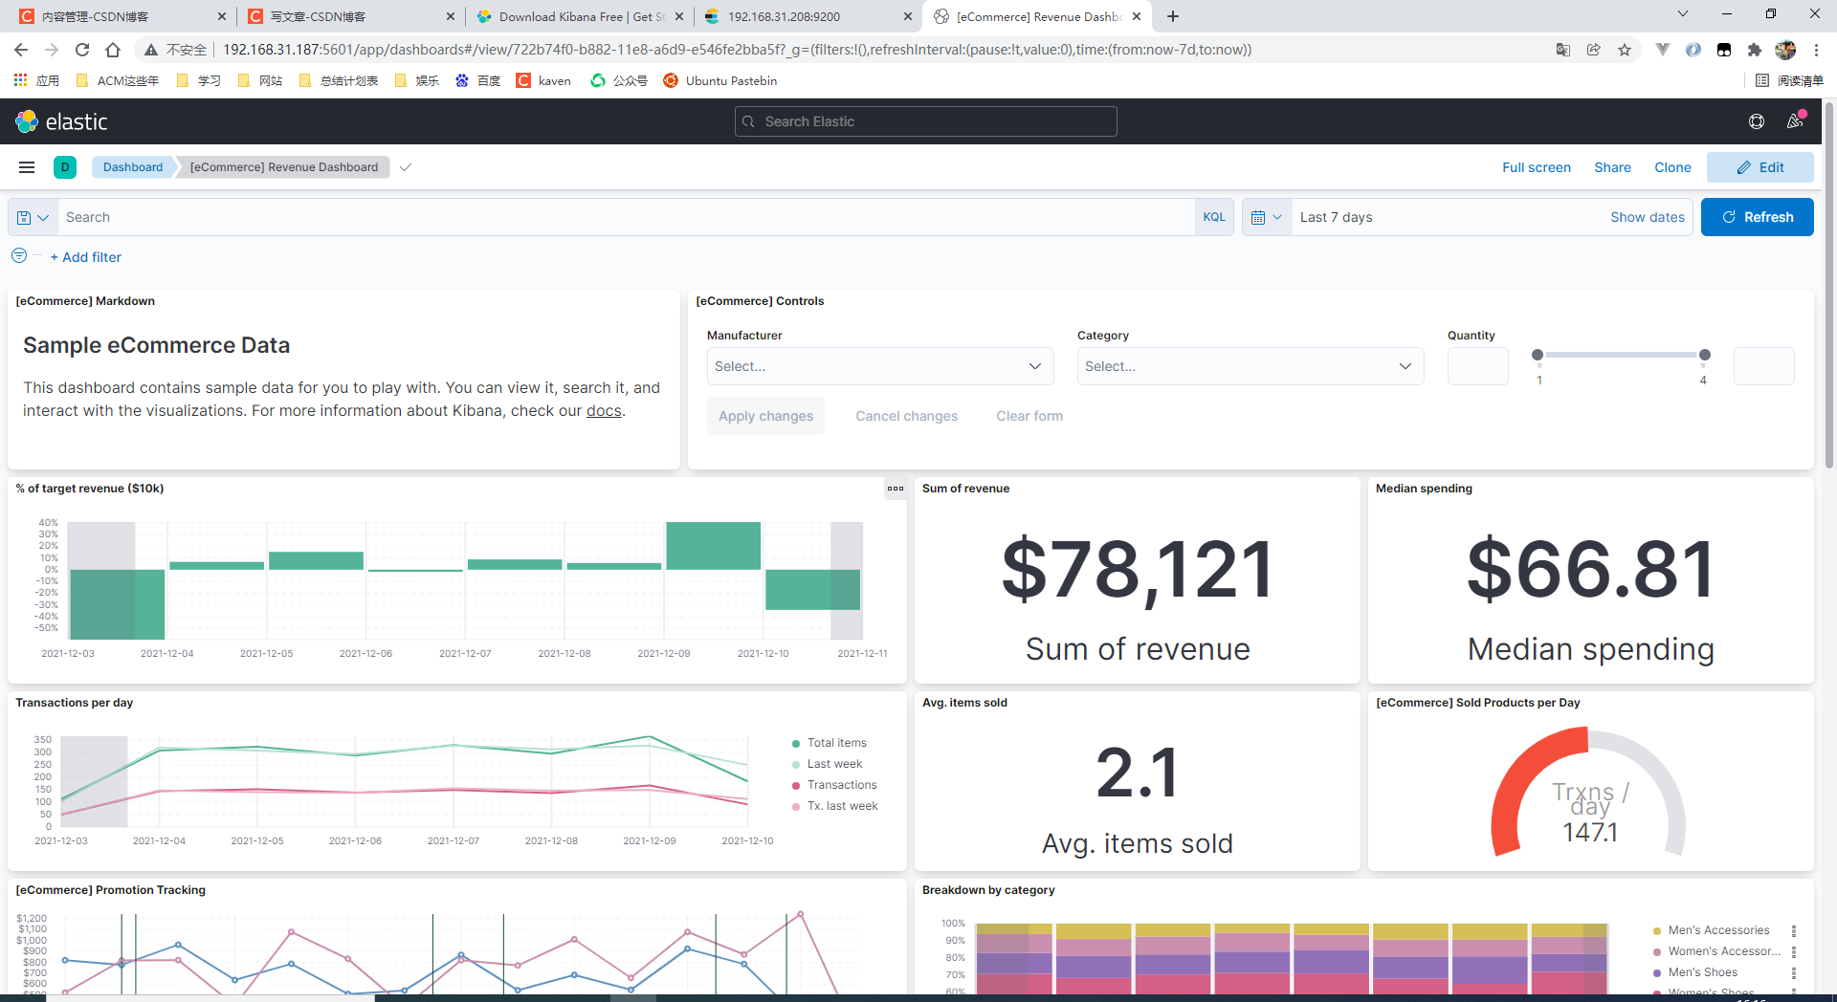This screenshot has height=1002, width=1837.
Task: Open the apps grid bookmark icon
Action: (x=20, y=80)
